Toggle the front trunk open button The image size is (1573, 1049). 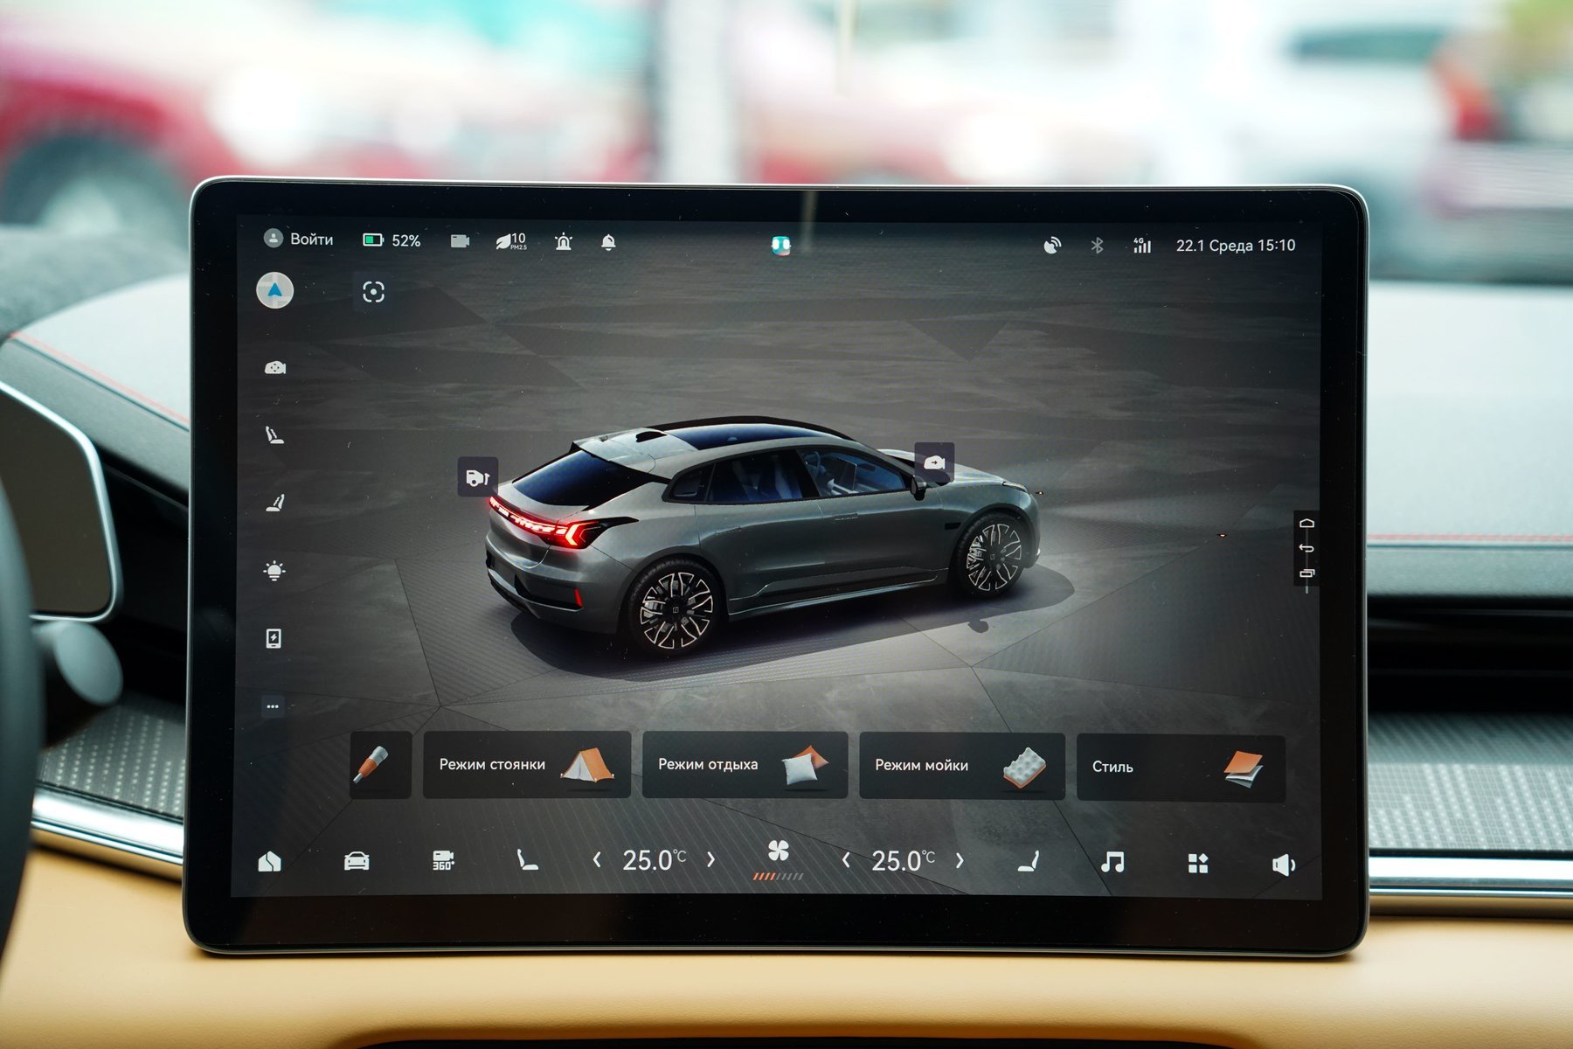pos(934,462)
